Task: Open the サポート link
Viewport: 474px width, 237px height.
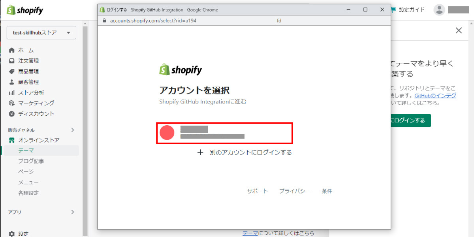Action: [258, 191]
